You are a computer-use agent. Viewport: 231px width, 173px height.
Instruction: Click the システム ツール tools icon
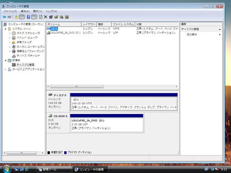click(x=10, y=29)
